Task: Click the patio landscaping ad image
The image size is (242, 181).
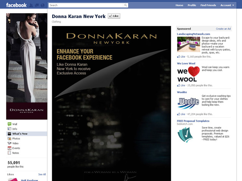Action: (188, 44)
